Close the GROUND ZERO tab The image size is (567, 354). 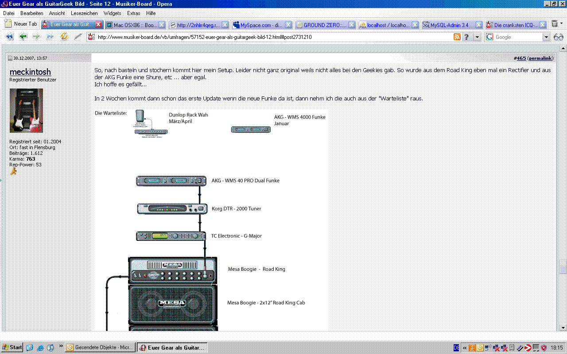(x=352, y=25)
